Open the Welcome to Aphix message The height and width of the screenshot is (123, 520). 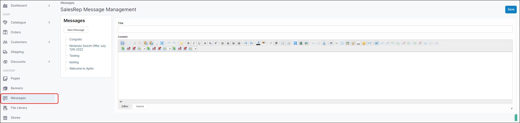click(x=82, y=68)
